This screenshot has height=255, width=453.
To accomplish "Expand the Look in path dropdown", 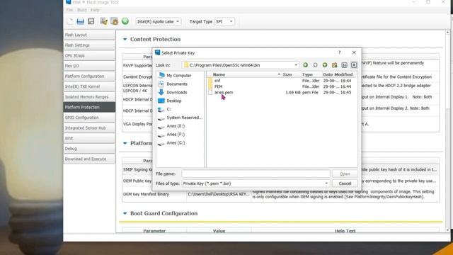I will pos(296,65).
